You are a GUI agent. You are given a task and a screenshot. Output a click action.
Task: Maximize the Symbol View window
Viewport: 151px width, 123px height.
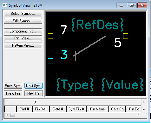coord(132,5)
